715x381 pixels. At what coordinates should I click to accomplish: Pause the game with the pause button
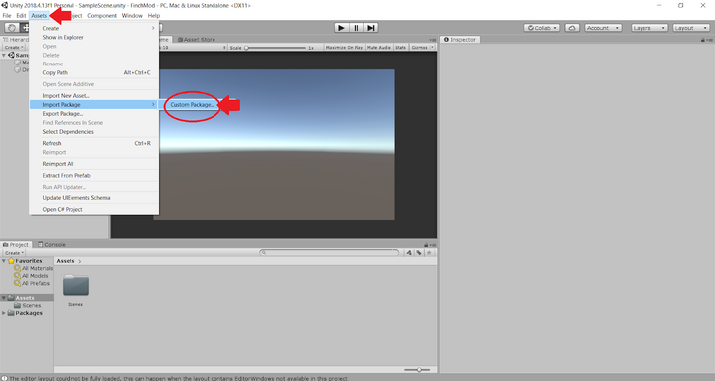tap(357, 28)
